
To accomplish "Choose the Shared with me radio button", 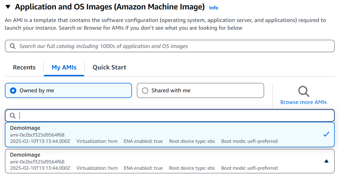I will [x=145, y=91].
